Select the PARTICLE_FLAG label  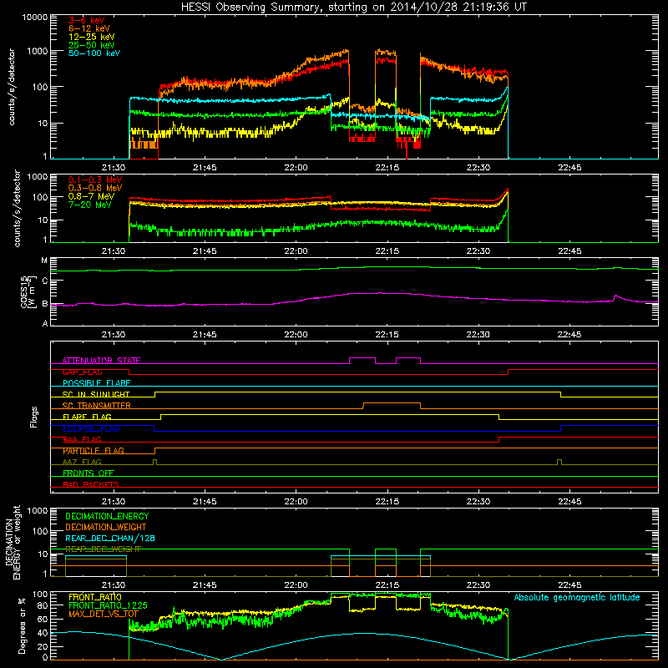coord(94,451)
